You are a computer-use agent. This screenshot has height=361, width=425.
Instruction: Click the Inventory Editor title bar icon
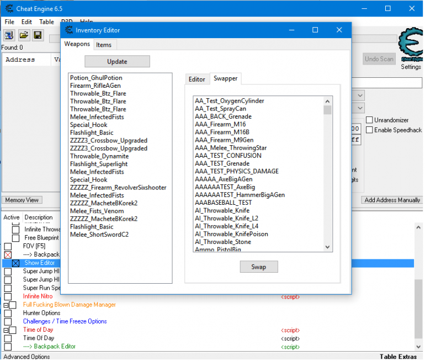tap(69, 30)
